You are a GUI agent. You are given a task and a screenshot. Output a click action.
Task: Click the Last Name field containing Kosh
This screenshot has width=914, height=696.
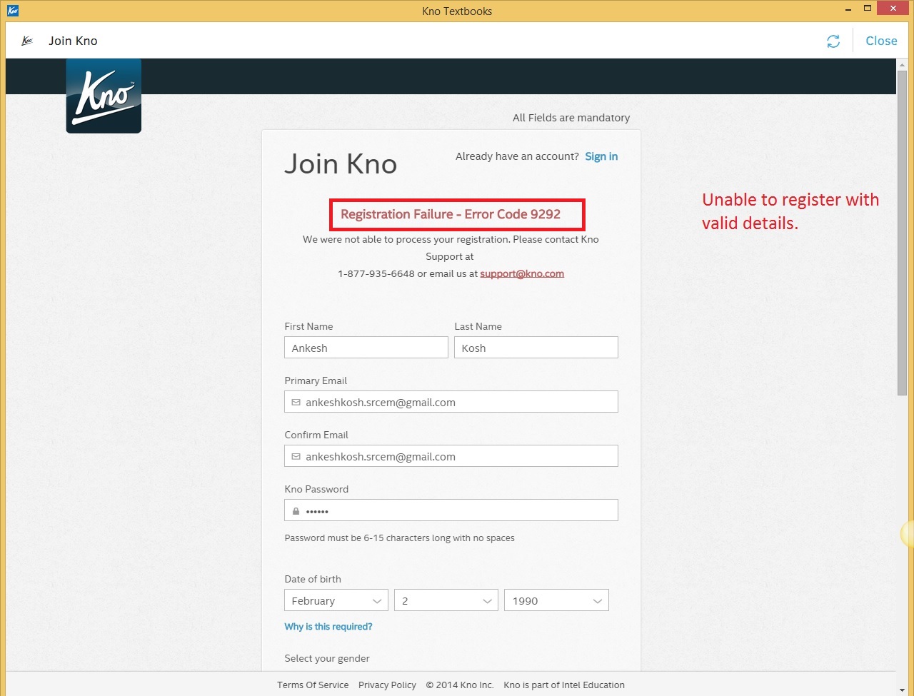pyautogui.click(x=536, y=348)
